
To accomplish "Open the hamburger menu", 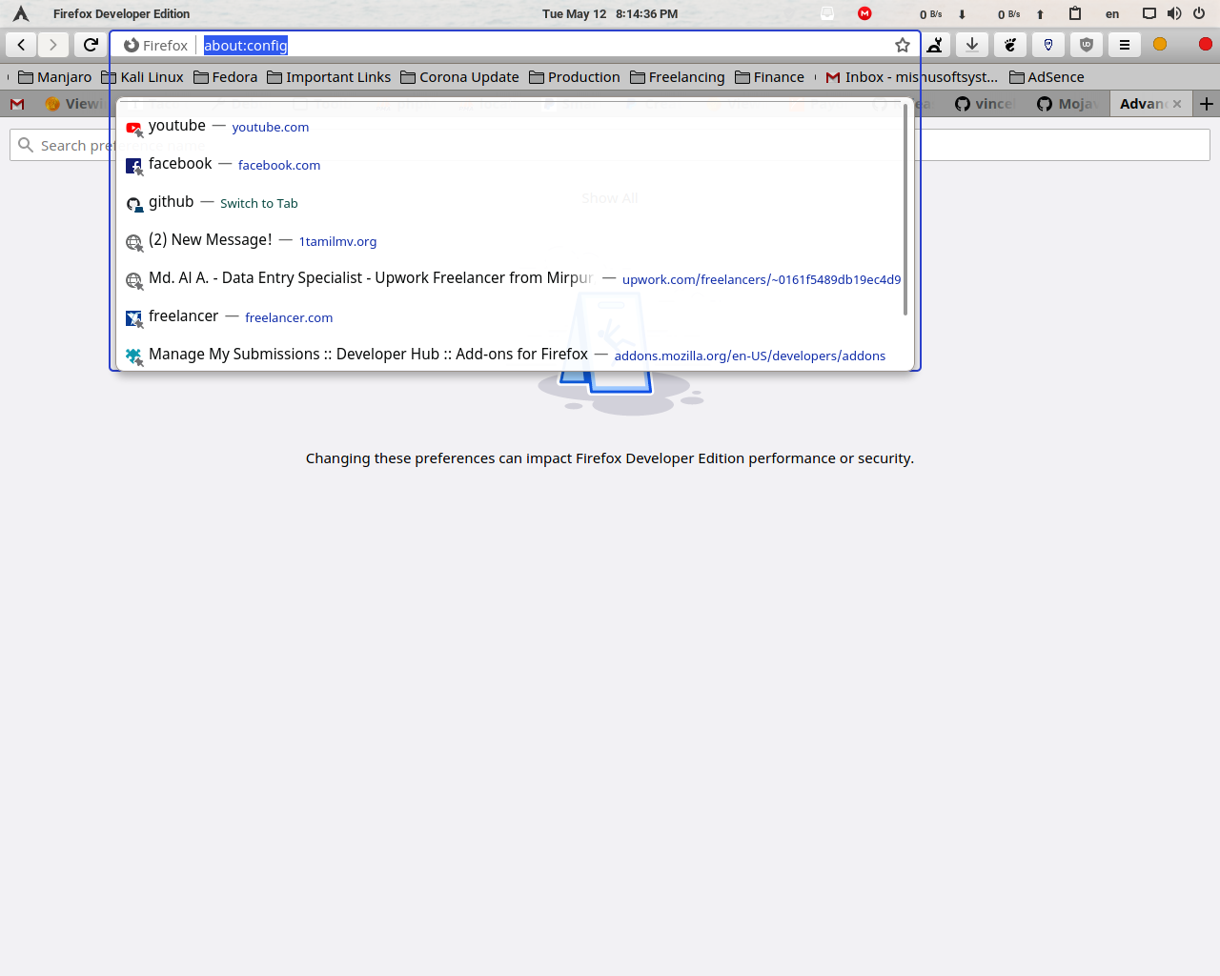I will [x=1123, y=44].
